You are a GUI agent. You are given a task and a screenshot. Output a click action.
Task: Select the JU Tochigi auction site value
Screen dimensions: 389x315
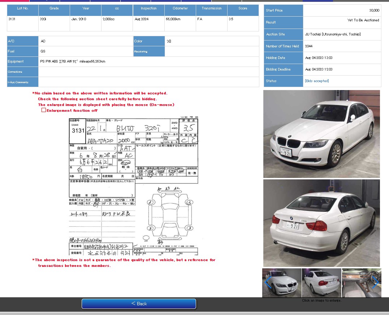tap(333, 34)
